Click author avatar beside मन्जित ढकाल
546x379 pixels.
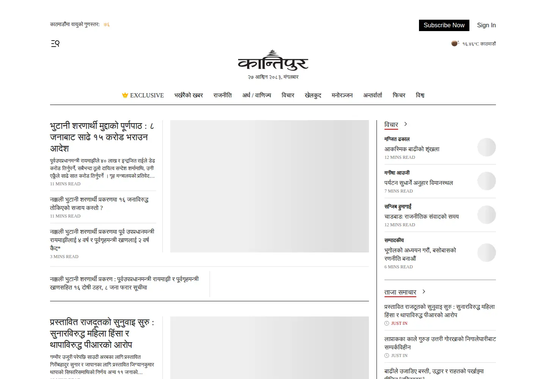[x=486, y=147]
